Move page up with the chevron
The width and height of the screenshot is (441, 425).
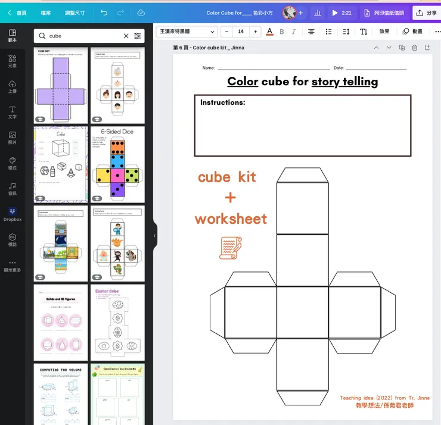coord(376,48)
